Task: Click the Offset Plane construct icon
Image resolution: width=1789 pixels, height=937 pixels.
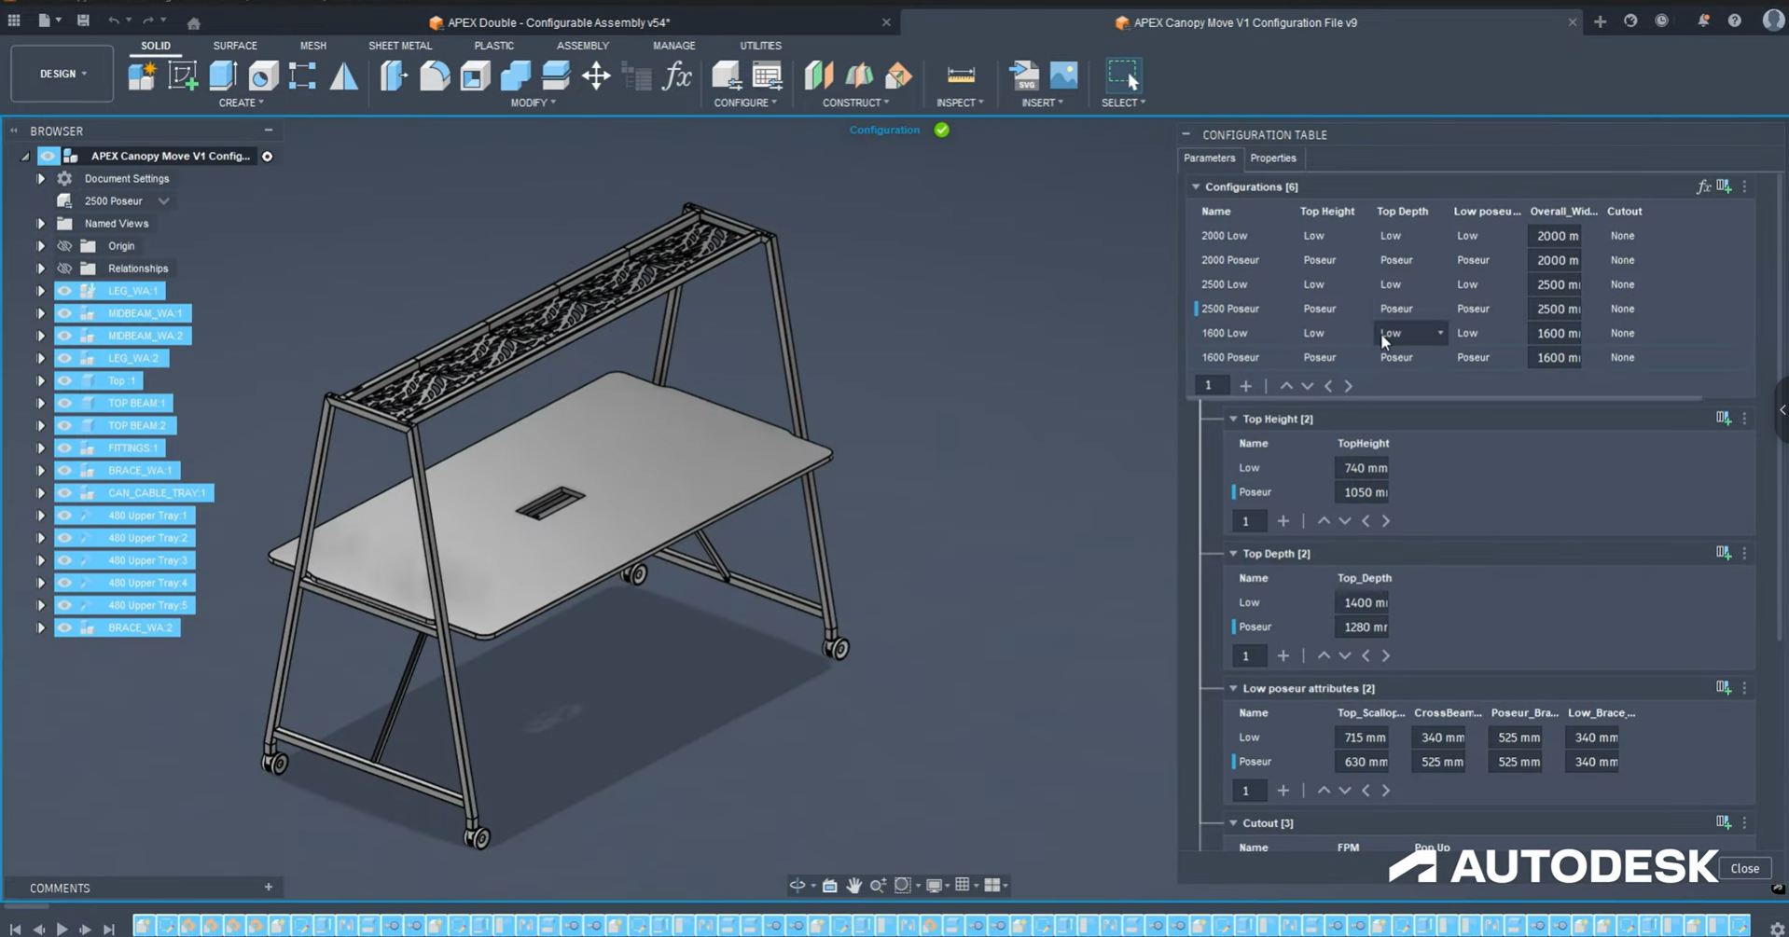Action: (819, 75)
